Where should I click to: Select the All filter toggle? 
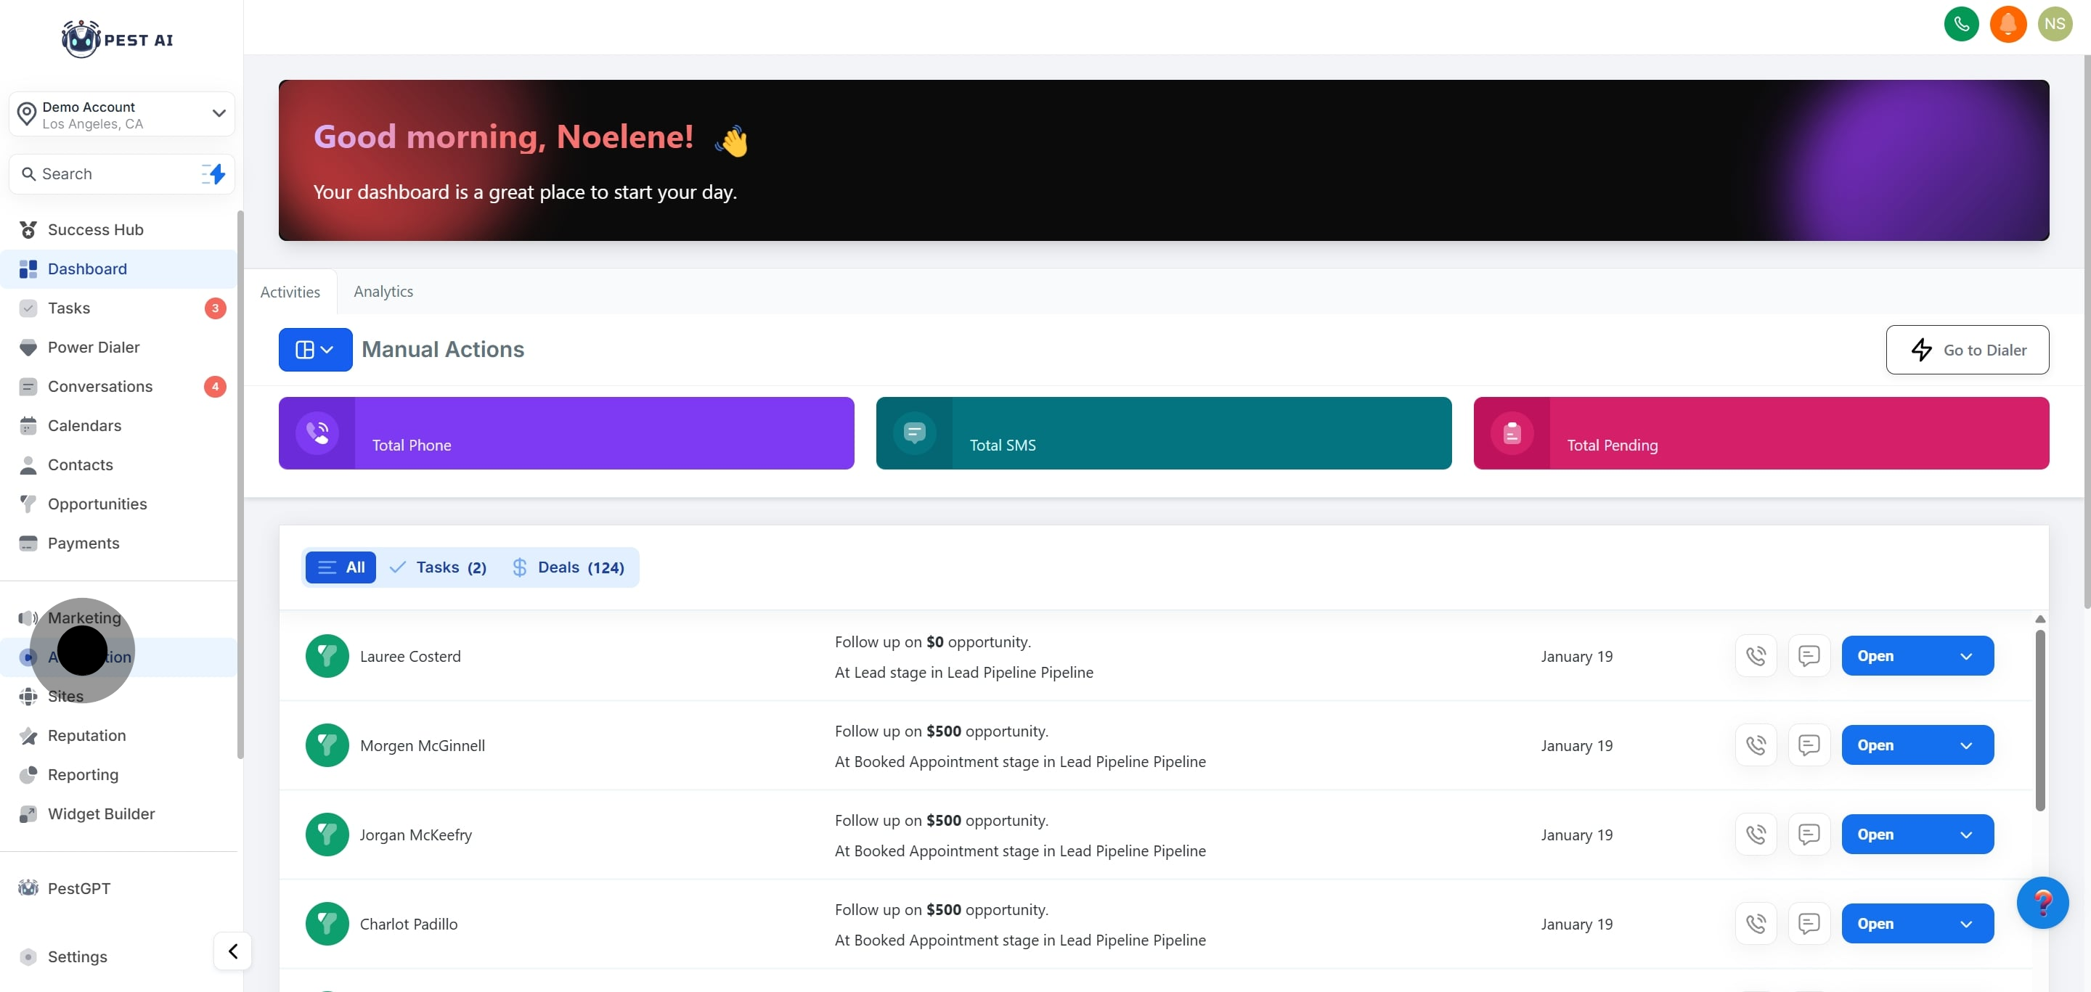(341, 567)
